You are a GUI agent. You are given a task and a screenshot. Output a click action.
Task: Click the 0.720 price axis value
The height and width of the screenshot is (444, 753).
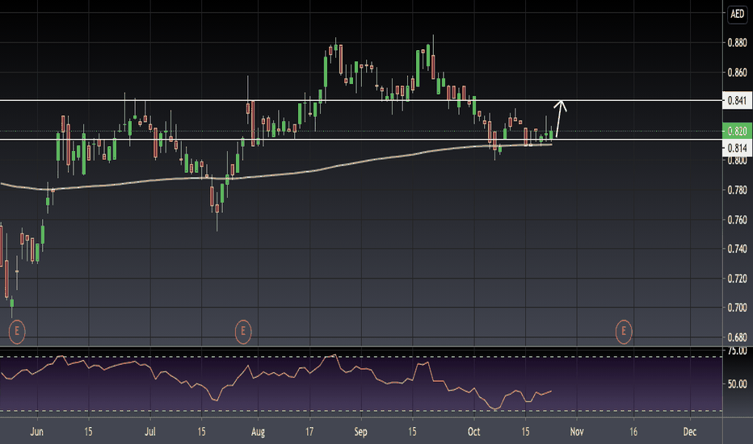pos(737,279)
